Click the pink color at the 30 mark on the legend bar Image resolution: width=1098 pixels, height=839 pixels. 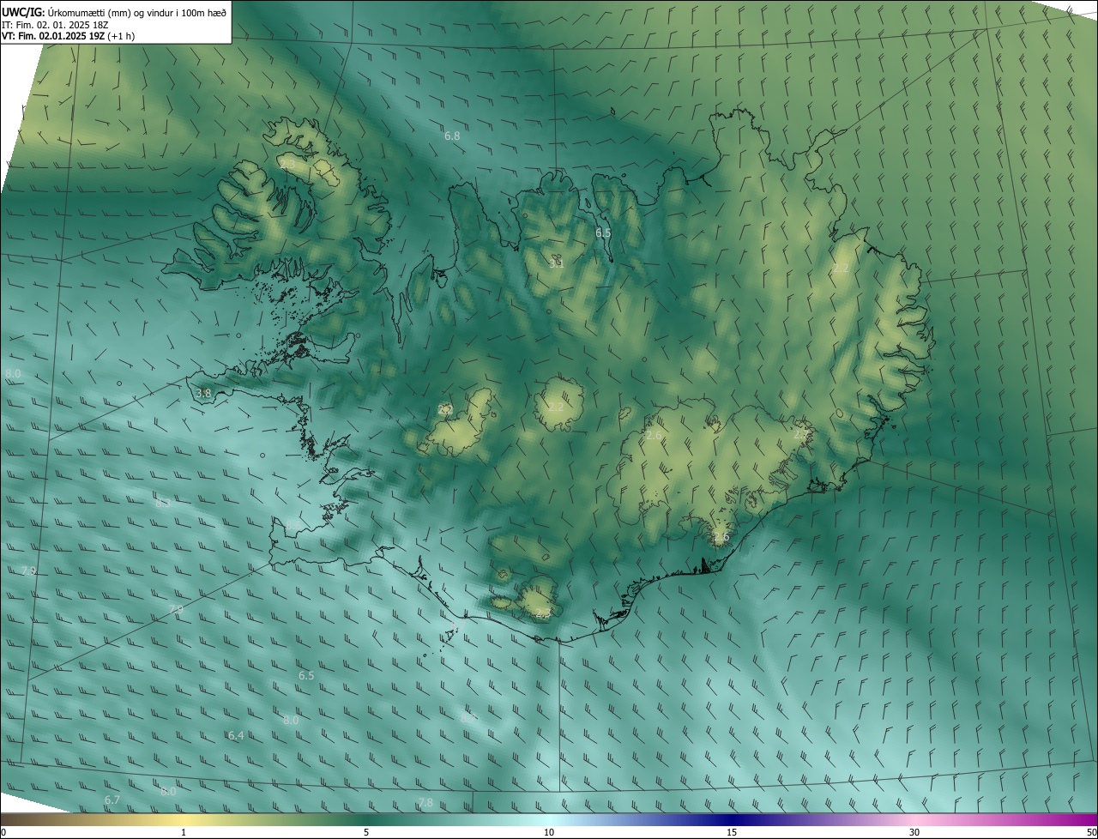(914, 819)
